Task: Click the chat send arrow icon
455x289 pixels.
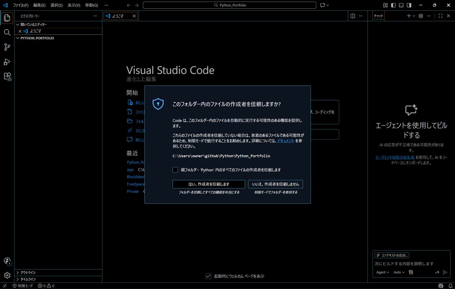Action: [445, 272]
